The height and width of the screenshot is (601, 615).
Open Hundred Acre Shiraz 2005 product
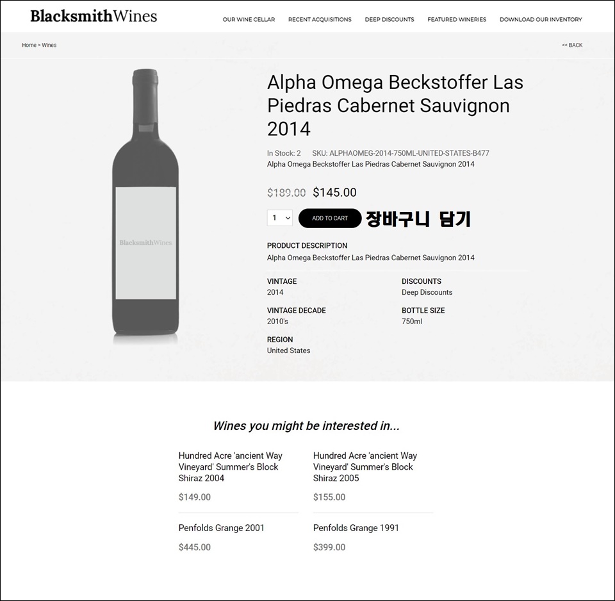coord(365,467)
